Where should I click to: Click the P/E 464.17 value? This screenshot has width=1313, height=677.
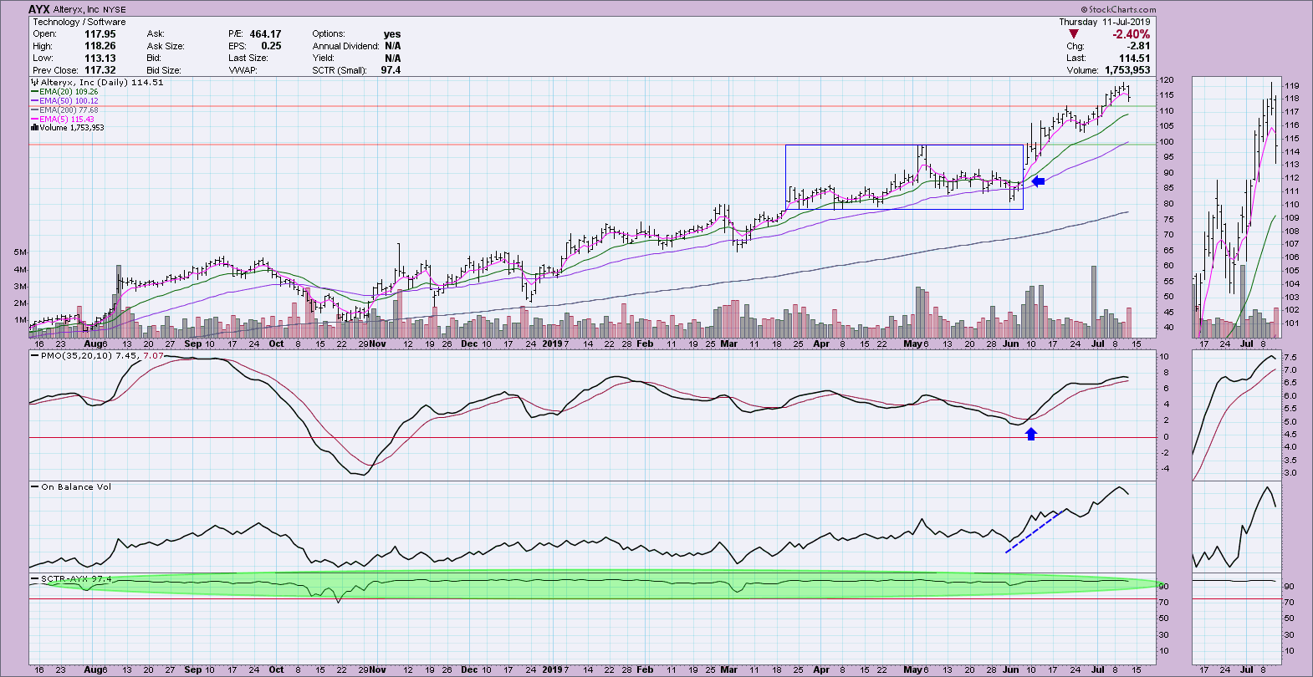pyautogui.click(x=265, y=34)
